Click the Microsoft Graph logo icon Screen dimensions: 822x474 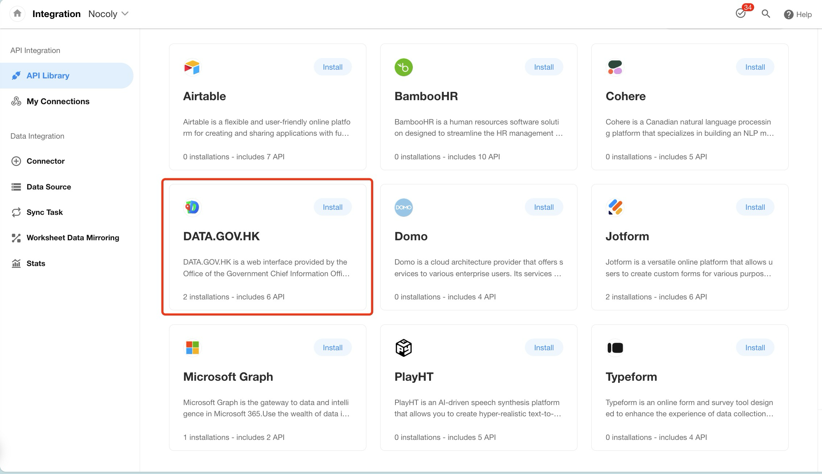(192, 348)
